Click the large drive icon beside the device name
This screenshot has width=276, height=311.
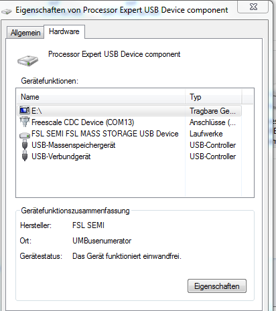[x=28, y=60]
